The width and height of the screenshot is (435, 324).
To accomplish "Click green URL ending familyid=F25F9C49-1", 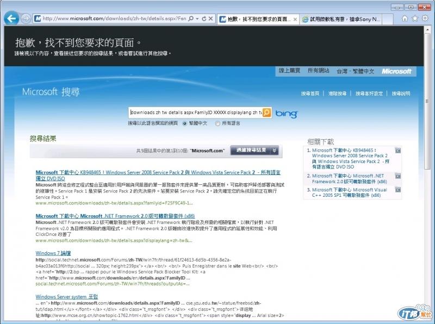I will tap(114, 203).
